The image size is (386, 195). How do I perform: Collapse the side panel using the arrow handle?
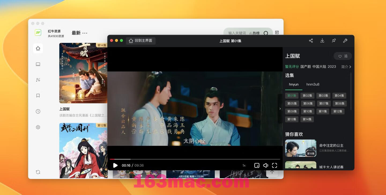tap(280, 109)
